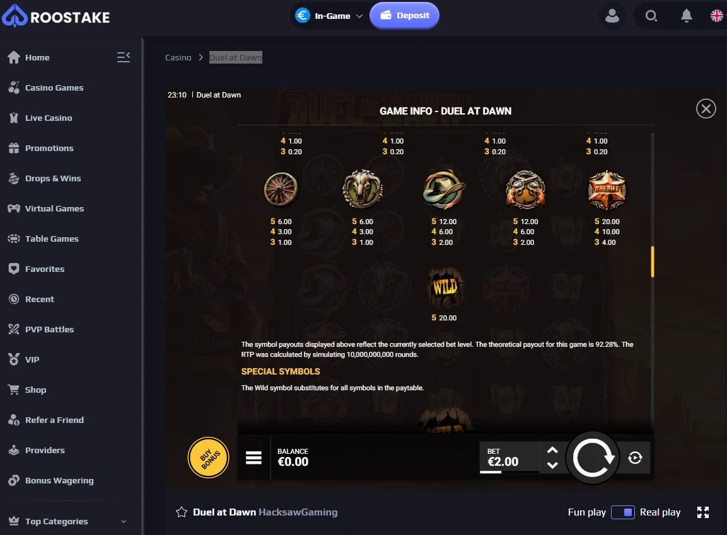
Task: Open the user profile icon
Action: [x=612, y=16]
